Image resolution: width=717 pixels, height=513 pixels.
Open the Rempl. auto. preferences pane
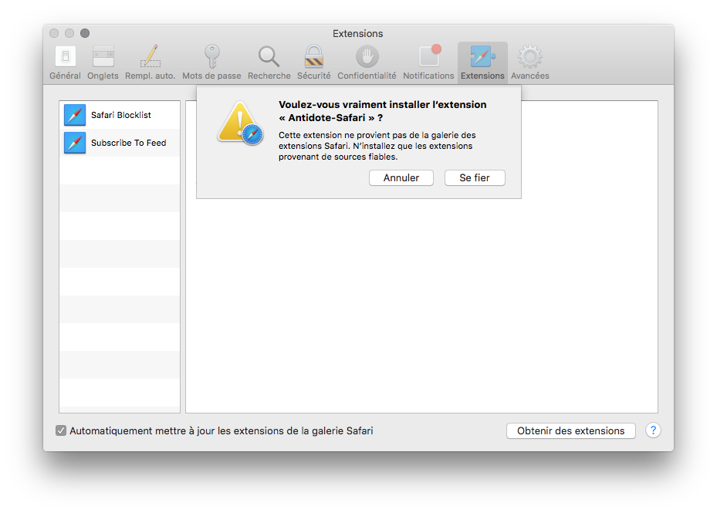point(150,62)
